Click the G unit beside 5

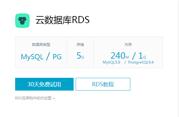tap(83, 57)
